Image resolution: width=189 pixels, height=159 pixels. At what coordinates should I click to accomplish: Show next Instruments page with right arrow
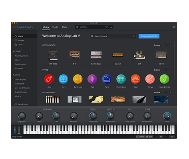coord(170,45)
